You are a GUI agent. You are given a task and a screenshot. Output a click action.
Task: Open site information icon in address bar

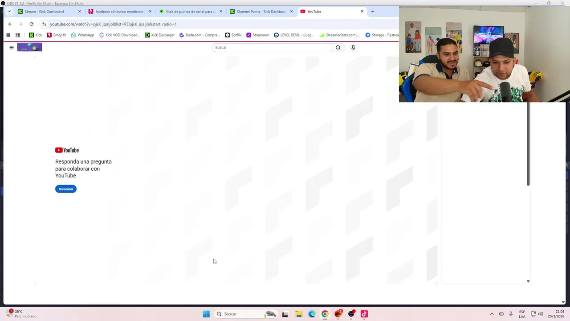pos(44,24)
